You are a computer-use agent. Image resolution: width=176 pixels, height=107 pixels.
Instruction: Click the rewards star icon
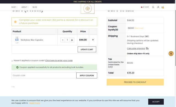click(x=15, y=22)
